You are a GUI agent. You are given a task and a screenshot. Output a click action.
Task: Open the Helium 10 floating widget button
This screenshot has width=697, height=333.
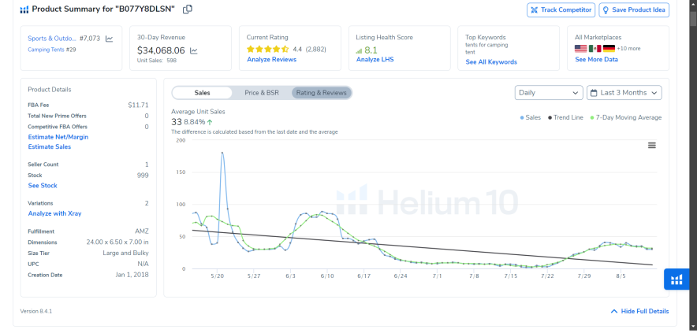tap(676, 279)
